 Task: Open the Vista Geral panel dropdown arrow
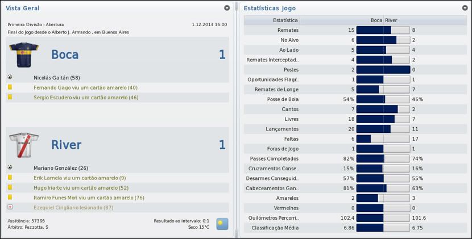coord(227,8)
